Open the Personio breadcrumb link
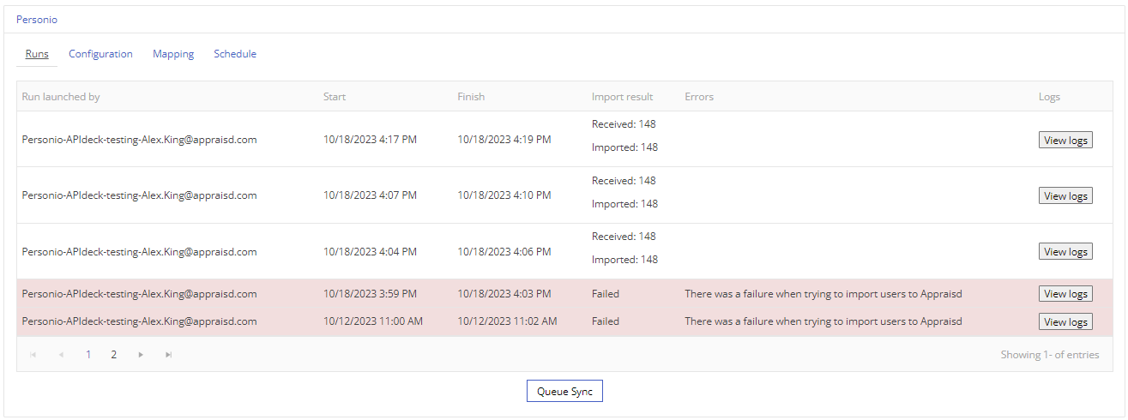This screenshot has height=420, width=1128. pyautogui.click(x=37, y=19)
